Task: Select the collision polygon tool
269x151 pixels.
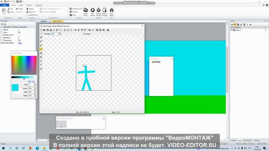Action: [41, 69]
